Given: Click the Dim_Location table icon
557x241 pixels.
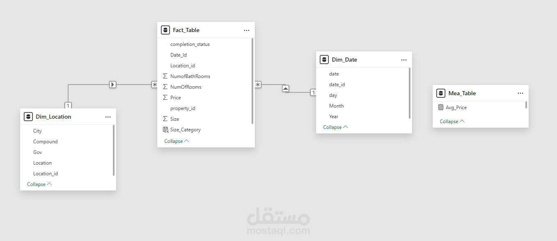Looking at the screenshot, I should pos(28,117).
